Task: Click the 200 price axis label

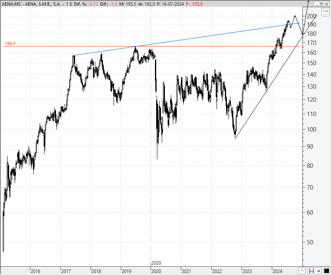Action: pos(312,16)
